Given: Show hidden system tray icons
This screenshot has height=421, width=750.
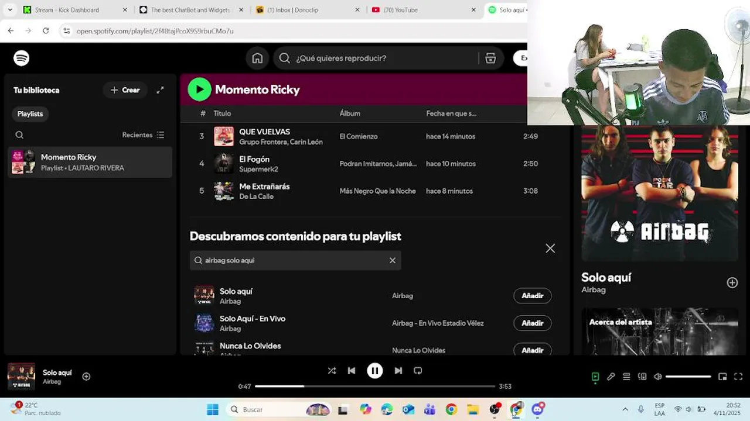Looking at the screenshot, I should pos(625,409).
